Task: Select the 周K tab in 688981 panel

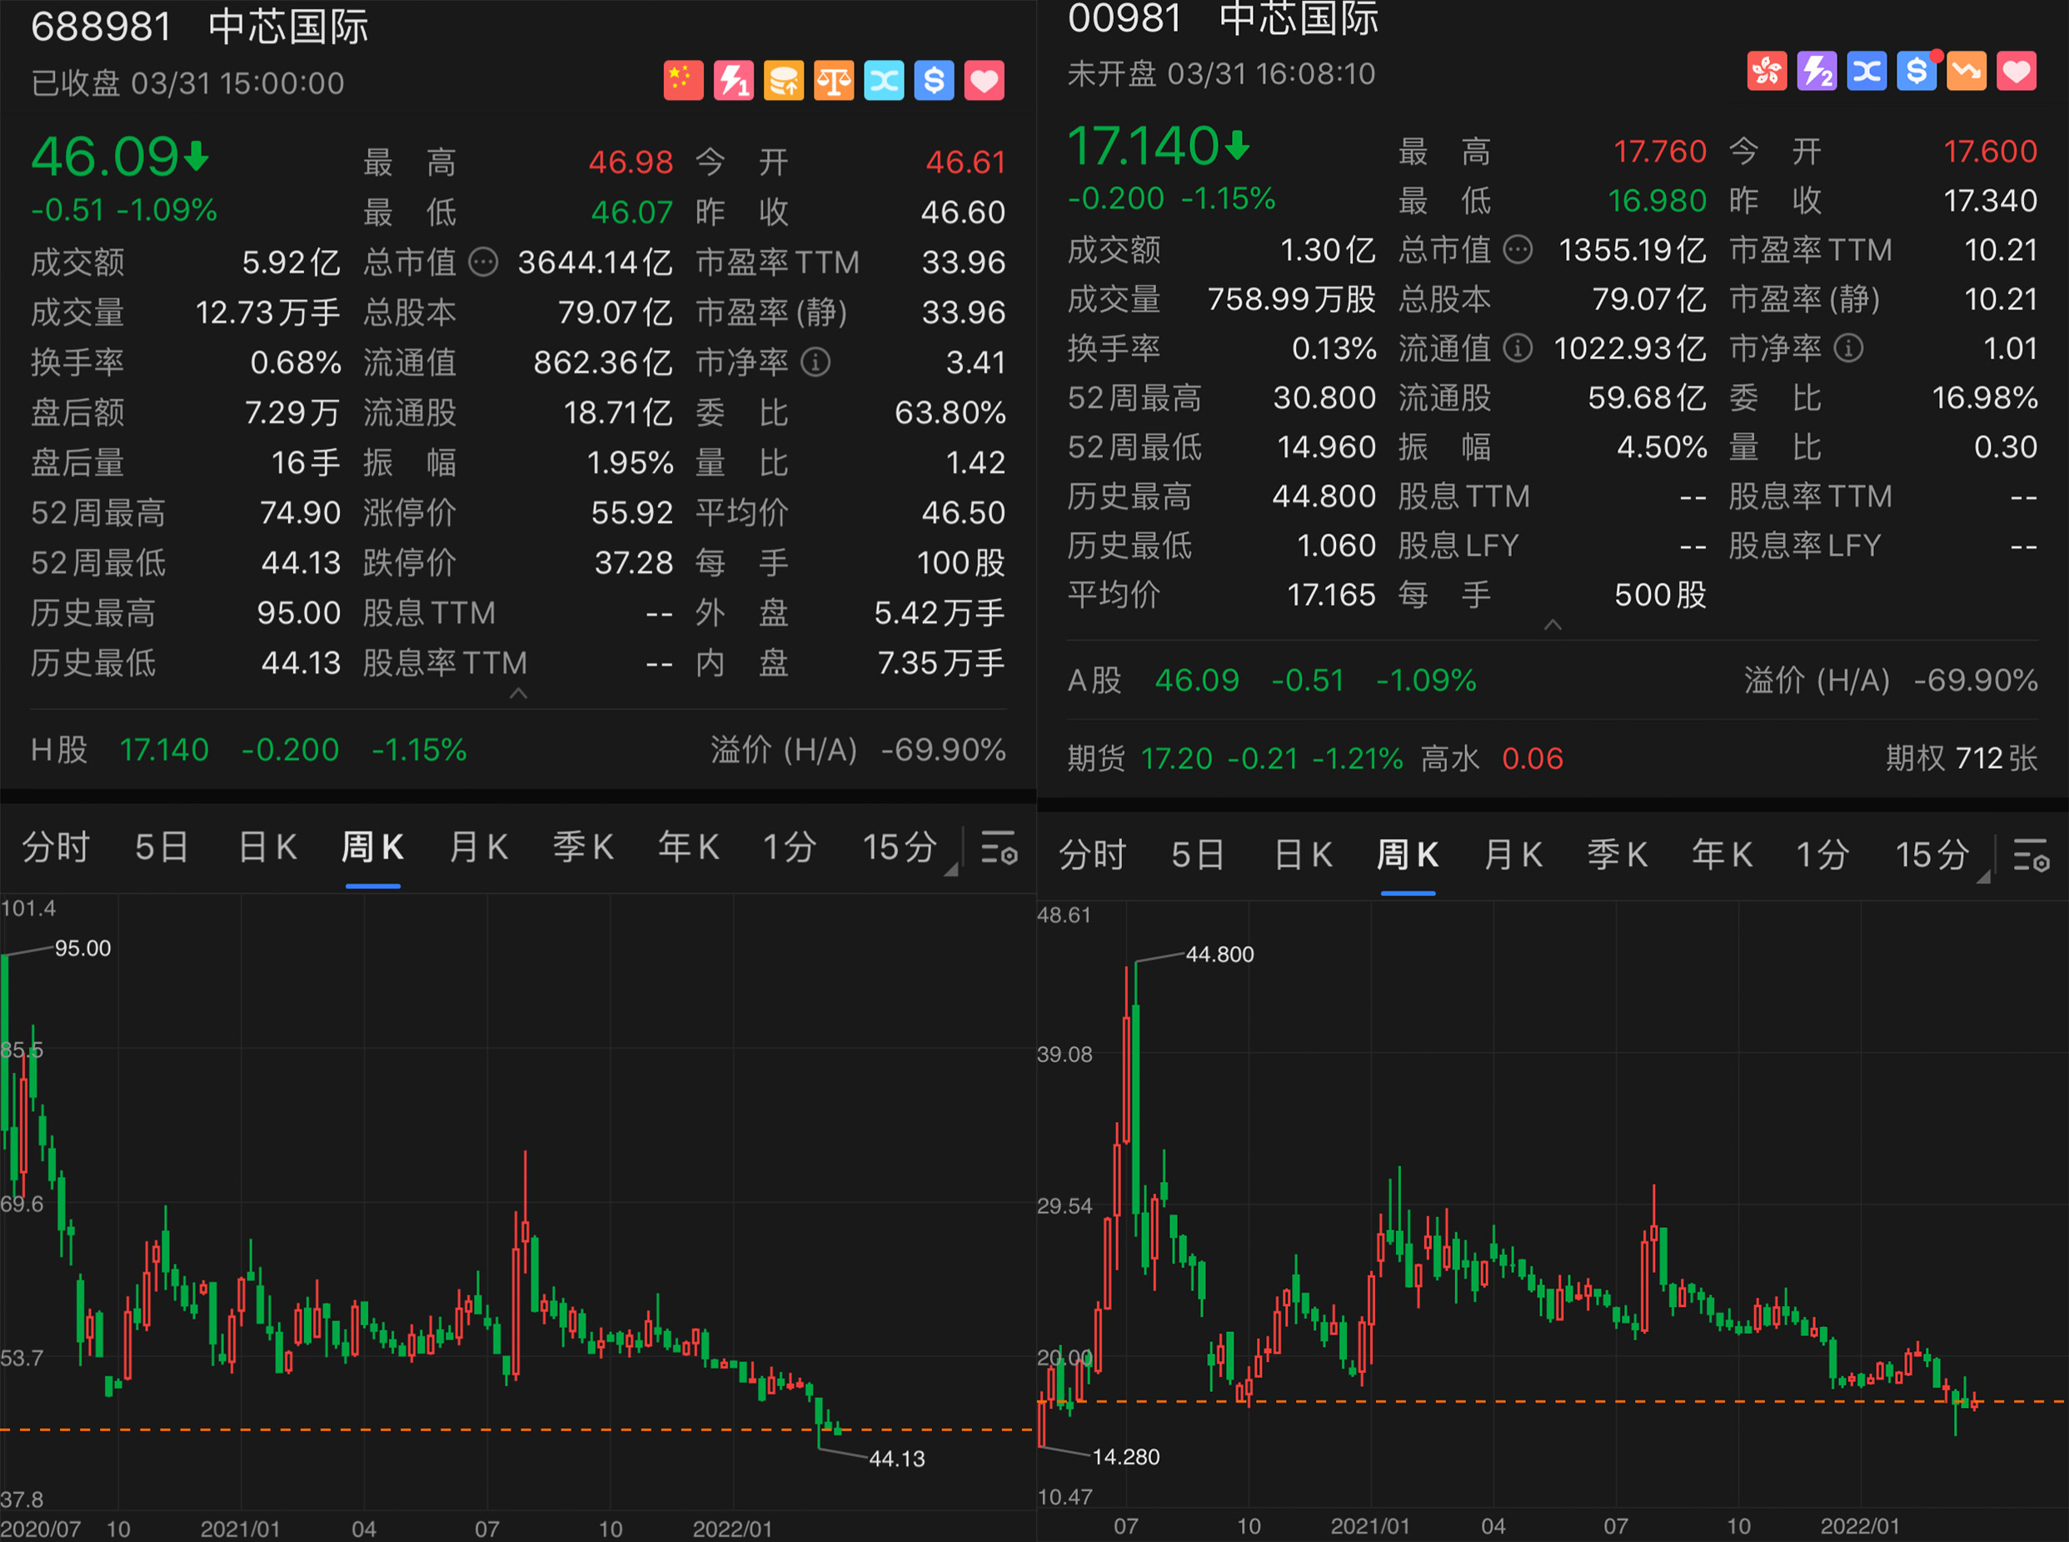Action: coord(372,847)
